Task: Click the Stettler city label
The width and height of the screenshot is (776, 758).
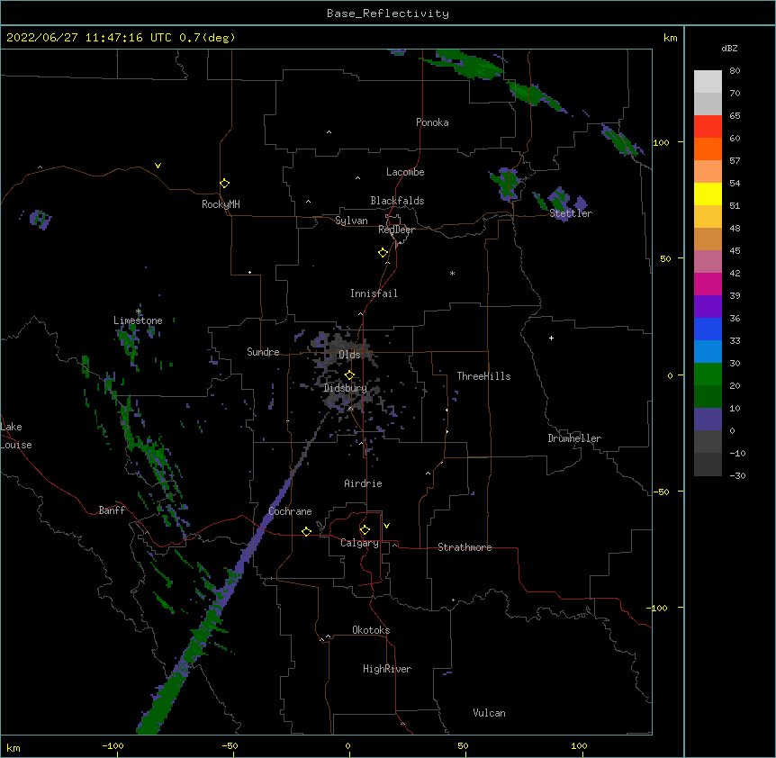Action: click(x=571, y=213)
